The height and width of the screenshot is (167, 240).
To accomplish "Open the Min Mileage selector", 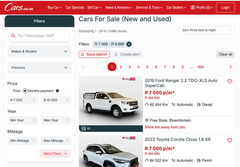I will coord(23,141).
